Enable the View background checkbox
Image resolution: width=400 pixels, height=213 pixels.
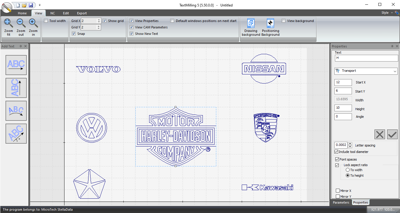pos(284,21)
